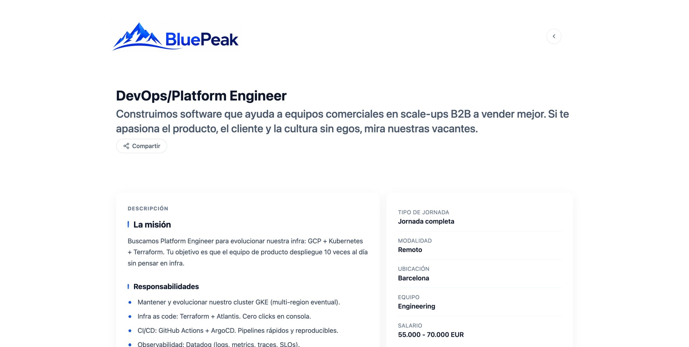Select the GKE cluster bullet item

click(239, 302)
